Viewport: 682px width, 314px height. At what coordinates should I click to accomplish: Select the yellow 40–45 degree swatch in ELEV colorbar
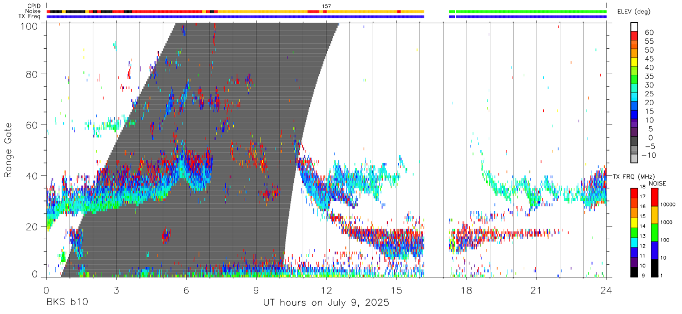(634, 63)
